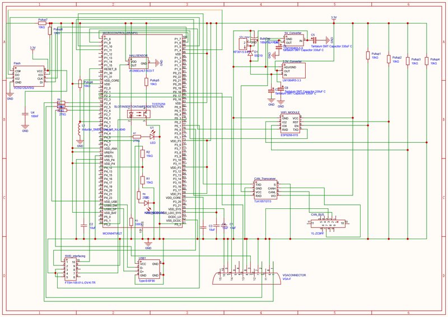Select the GND symbol under the Flash chip

[x=10, y=94]
